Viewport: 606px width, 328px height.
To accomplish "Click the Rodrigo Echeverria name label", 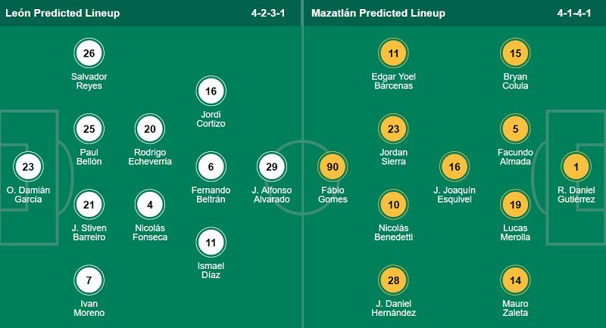I will click(150, 156).
